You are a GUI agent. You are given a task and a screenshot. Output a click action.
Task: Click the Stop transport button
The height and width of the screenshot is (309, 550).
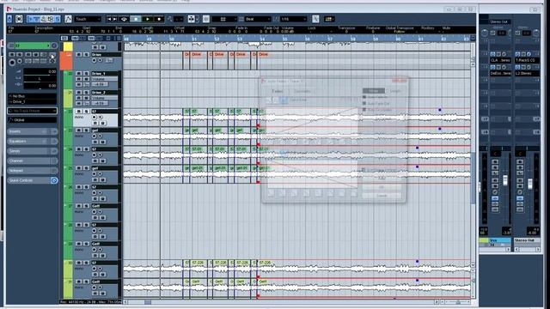(x=136, y=19)
